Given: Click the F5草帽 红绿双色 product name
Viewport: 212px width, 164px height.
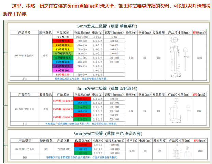Looking at the screenshot, I should [63, 117].
